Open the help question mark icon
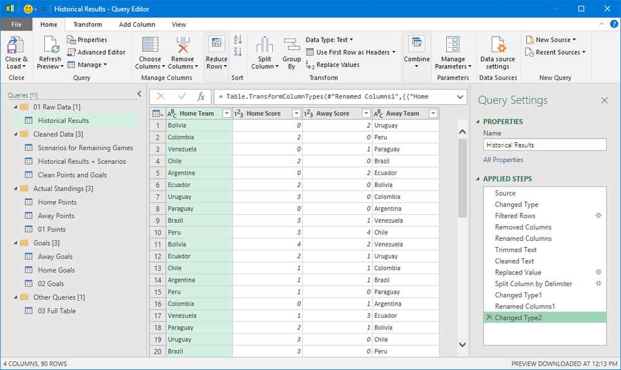 (x=614, y=24)
